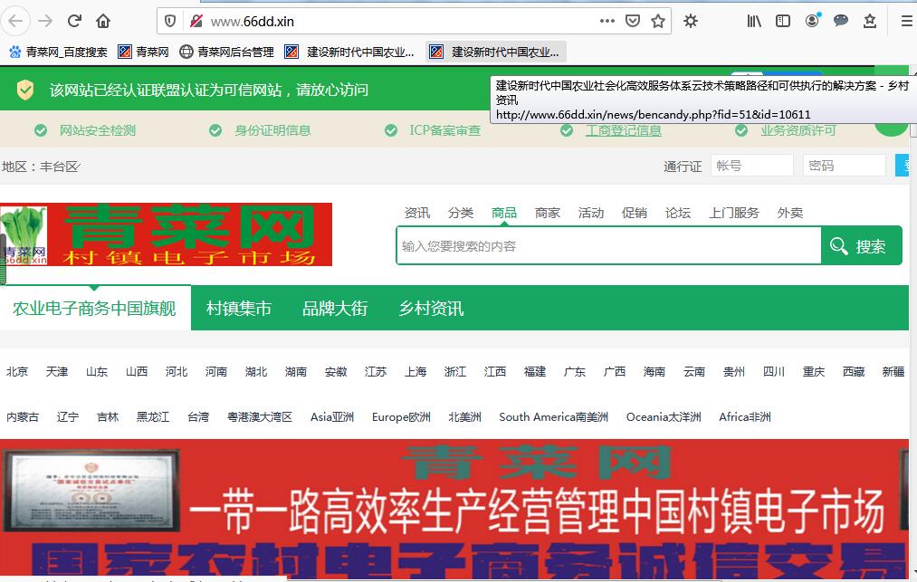Screen dimensions: 917x582
Task: Select 商品 search category
Action: point(503,213)
